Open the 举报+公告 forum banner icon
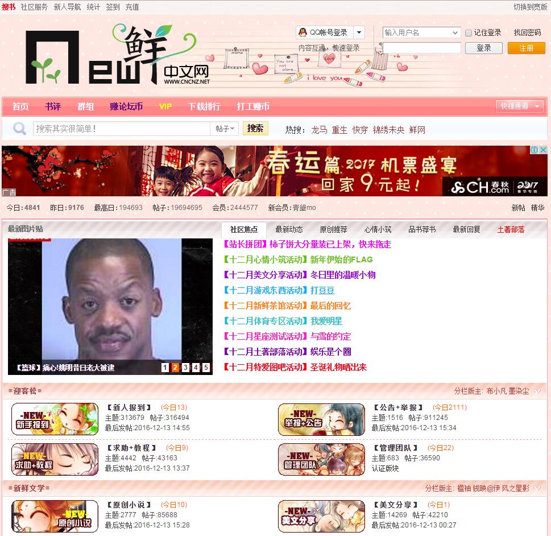Viewport: 551px width, 536px height. pos(321,419)
